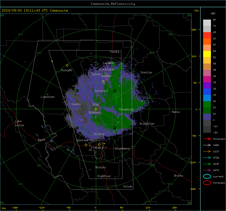Click the Olds city label
The height and width of the screenshot is (211, 226).
click(x=96, y=105)
